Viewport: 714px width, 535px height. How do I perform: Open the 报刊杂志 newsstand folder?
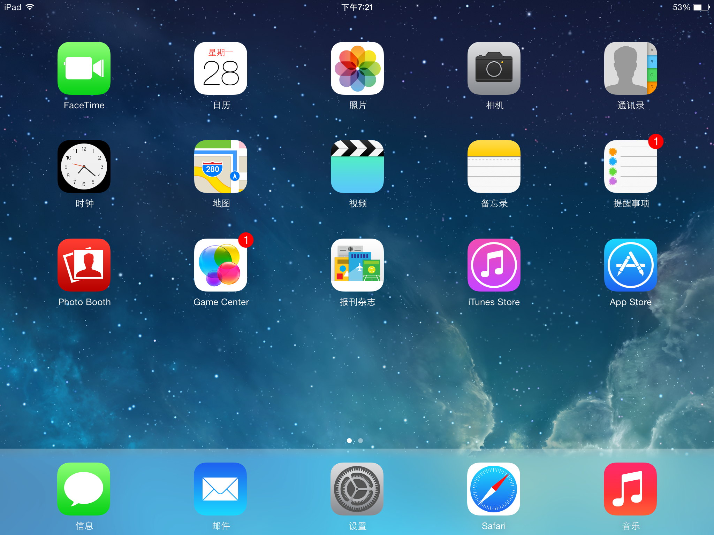[357, 265]
